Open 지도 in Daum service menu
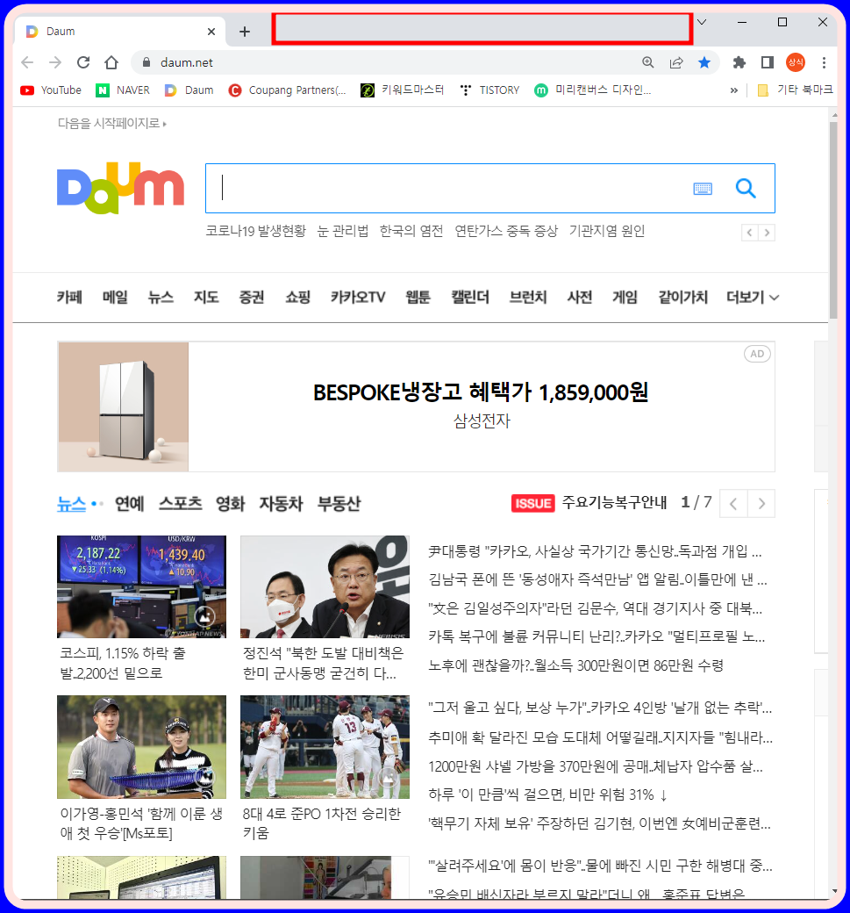Screen dimensions: 850x913 206,298
